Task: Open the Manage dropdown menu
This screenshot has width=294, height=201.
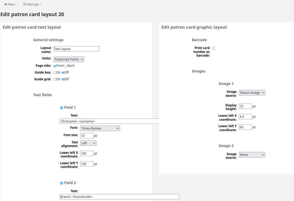Action: (32, 4)
